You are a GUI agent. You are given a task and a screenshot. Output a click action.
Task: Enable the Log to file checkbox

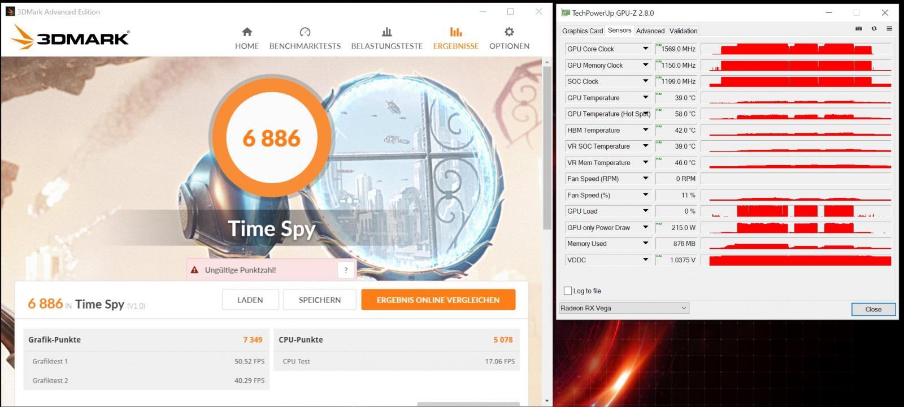coord(568,291)
